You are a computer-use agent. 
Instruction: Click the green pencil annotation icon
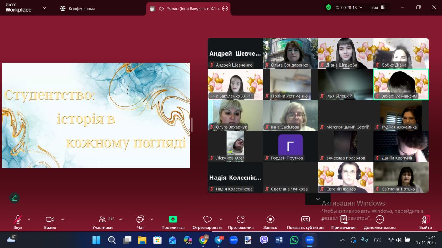click(x=15, y=198)
